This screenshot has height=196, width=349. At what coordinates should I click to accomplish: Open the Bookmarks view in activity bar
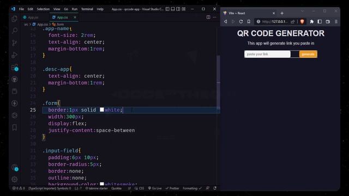pyautogui.click(x=15, y=127)
